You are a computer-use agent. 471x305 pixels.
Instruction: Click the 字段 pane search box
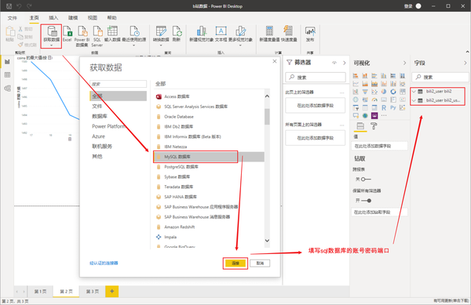440,78
